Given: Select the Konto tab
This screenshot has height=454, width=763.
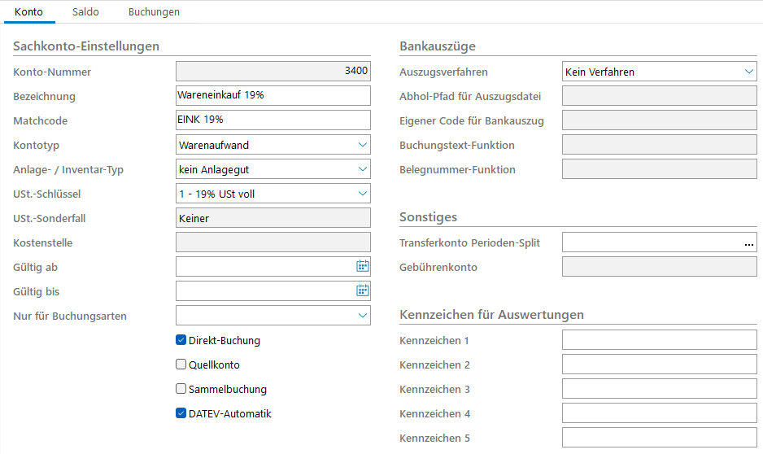Looking at the screenshot, I should click(29, 12).
